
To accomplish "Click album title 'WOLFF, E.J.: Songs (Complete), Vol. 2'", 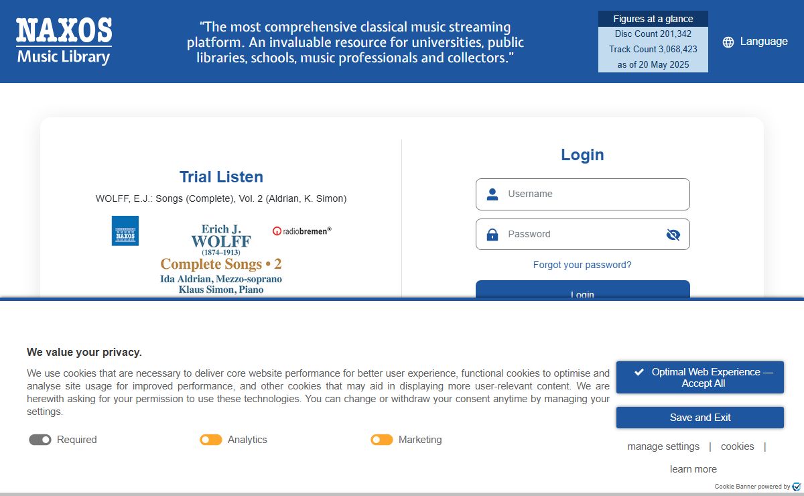I will (x=221, y=199).
